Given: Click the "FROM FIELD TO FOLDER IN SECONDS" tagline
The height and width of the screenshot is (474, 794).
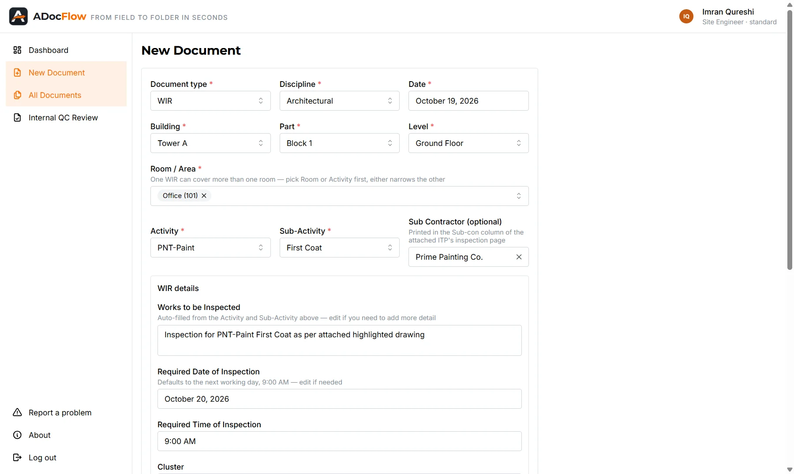Looking at the screenshot, I should pos(159,18).
